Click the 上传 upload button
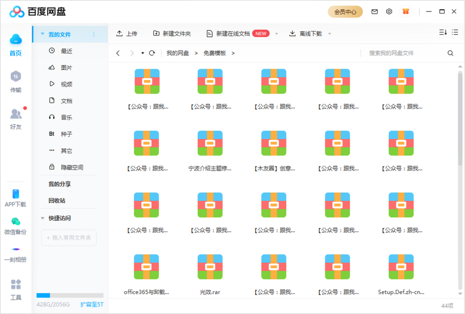This screenshot has width=465, height=314. 127,34
